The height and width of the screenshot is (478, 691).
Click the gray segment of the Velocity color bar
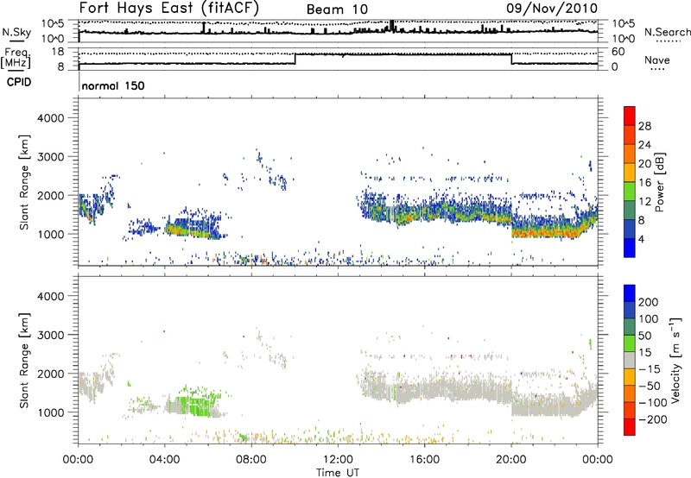click(x=630, y=360)
